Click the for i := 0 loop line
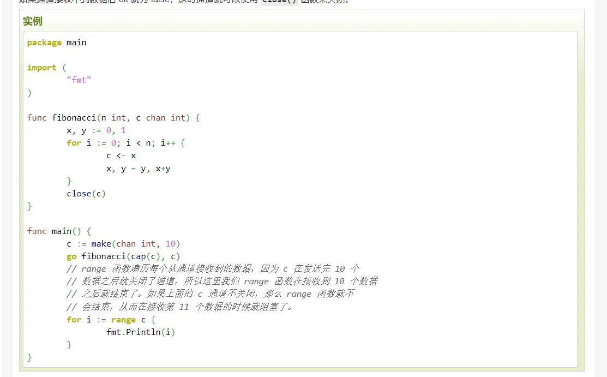607x377 pixels. tap(125, 143)
